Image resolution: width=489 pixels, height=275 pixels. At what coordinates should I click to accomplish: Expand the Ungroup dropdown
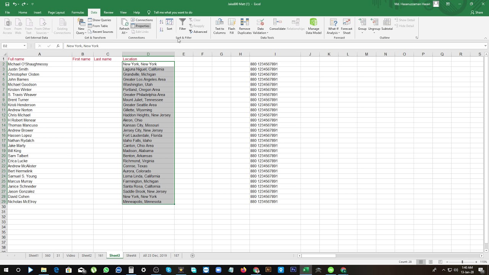[374, 33]
